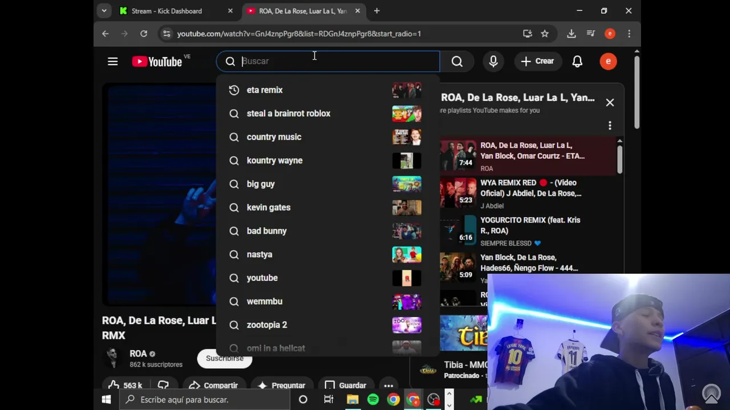The width and height of the screenshot is (730, 410).
Task: Open the Windows Start menu
Action: click(106, 400)
